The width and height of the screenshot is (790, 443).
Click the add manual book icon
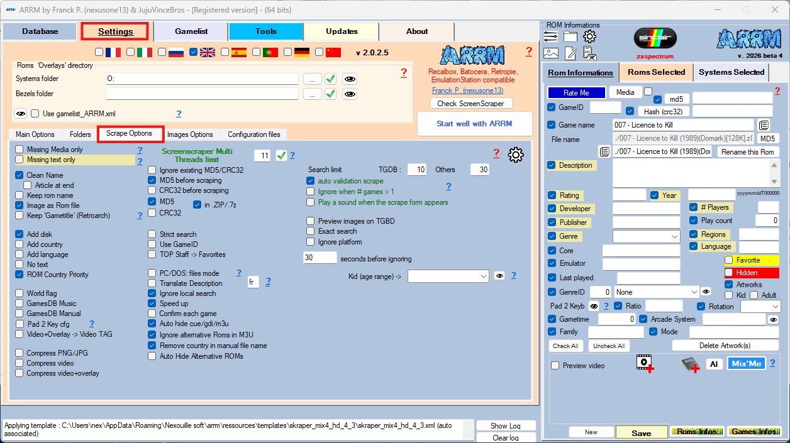pos(690,364)
